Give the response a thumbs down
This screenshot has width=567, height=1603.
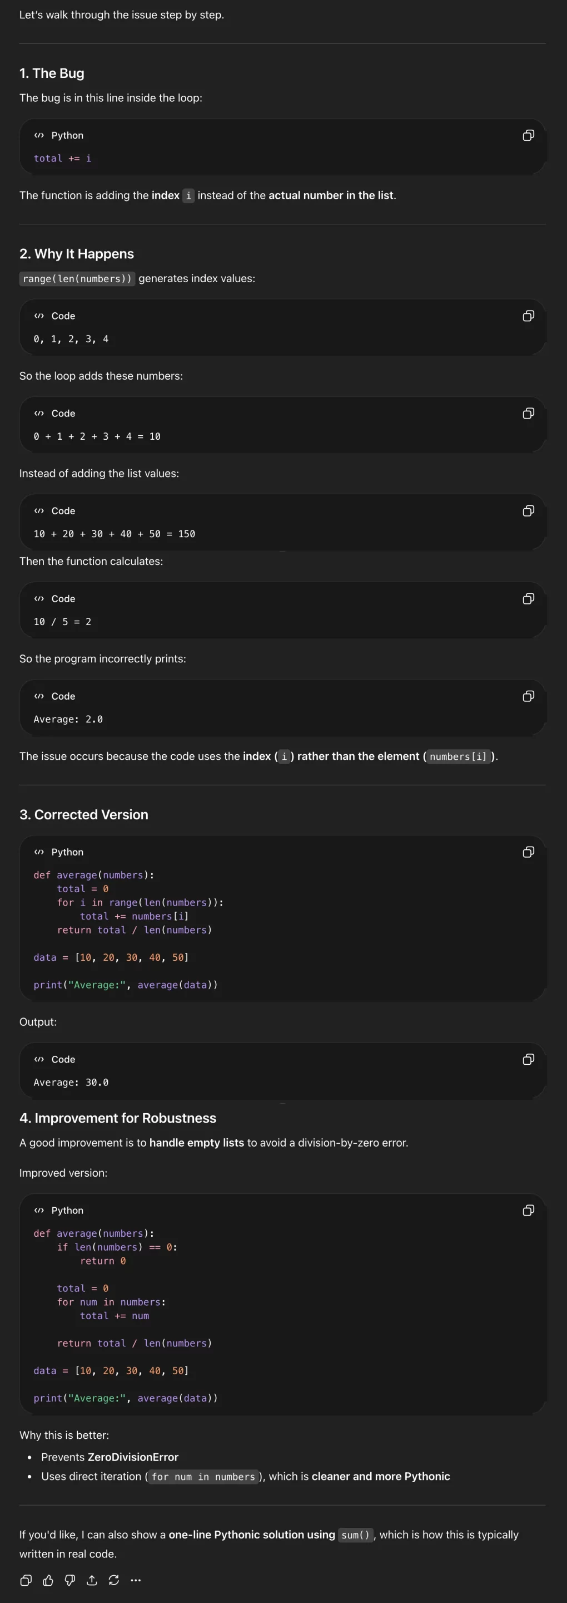point(69,1580)
